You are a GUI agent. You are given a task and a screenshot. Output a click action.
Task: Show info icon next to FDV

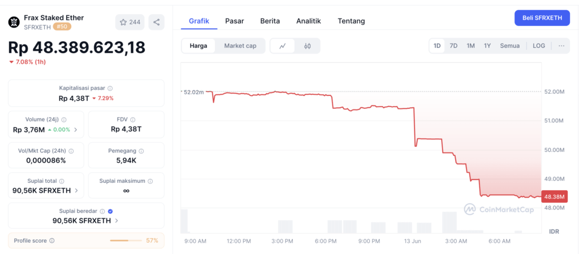click(132, 120)
